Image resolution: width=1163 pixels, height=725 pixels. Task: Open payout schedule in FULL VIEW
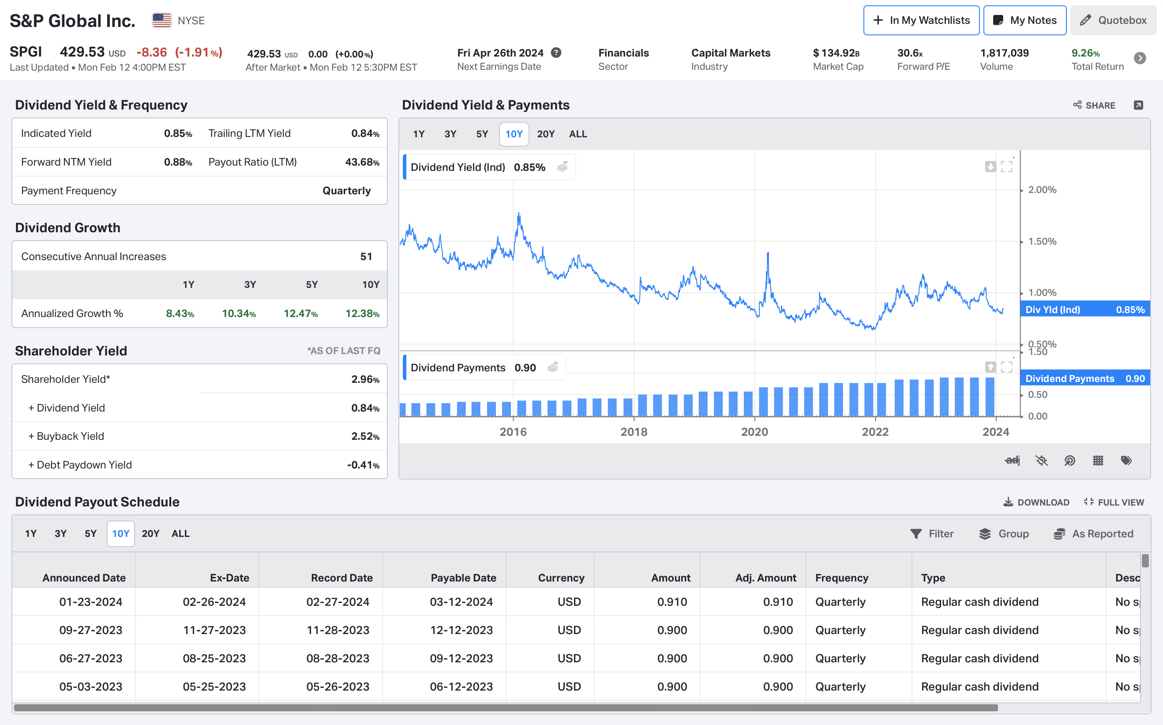pos(1114,502)
